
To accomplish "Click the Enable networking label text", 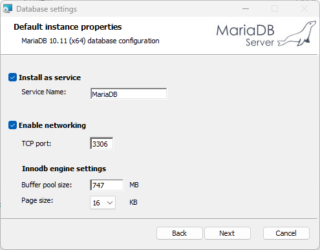I will tap(52, 125).
